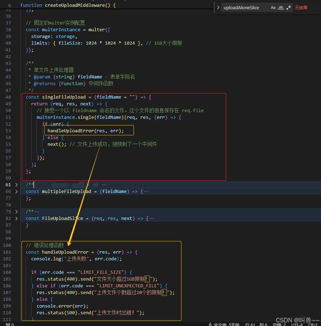Viewport: 321px width, 326px height.
Task: Click line number 104 in the gutter
Action: 7,272
